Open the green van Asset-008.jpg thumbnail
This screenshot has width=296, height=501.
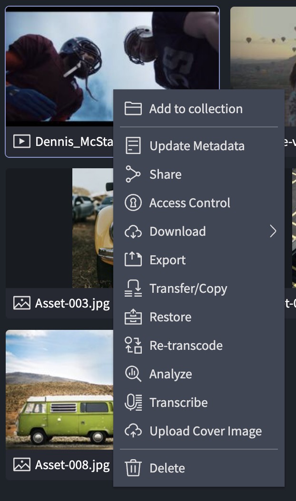(59, 390)
